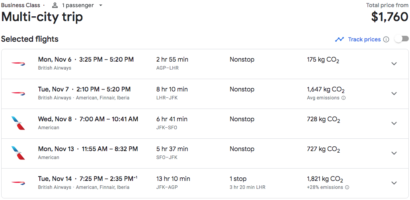Click the Track prices graph icon
Screen dimensions: 410x200
coord(340,39)
